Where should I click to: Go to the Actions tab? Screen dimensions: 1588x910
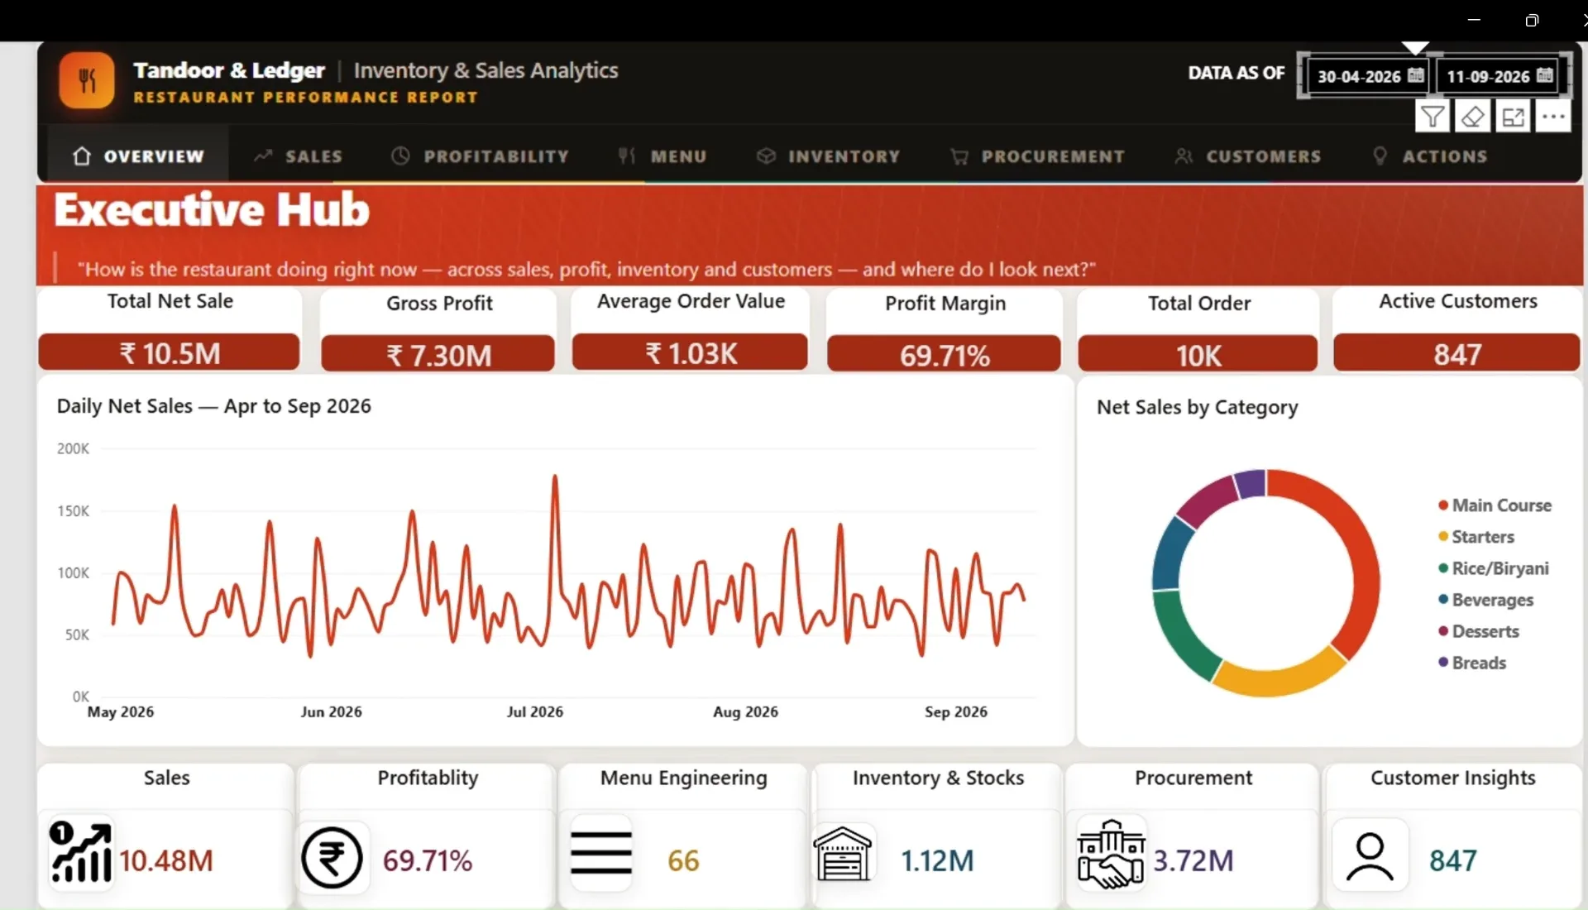1430,156
